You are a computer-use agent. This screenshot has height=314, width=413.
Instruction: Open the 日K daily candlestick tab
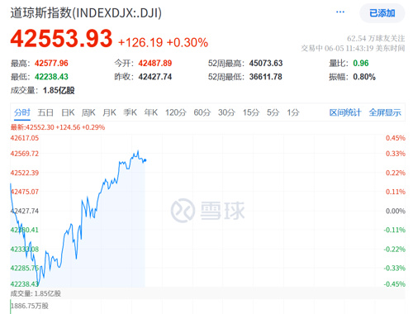coord(68,112)
